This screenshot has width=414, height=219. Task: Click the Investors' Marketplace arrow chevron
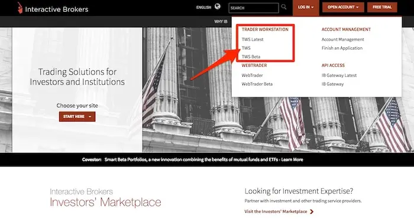pos(312,211)
